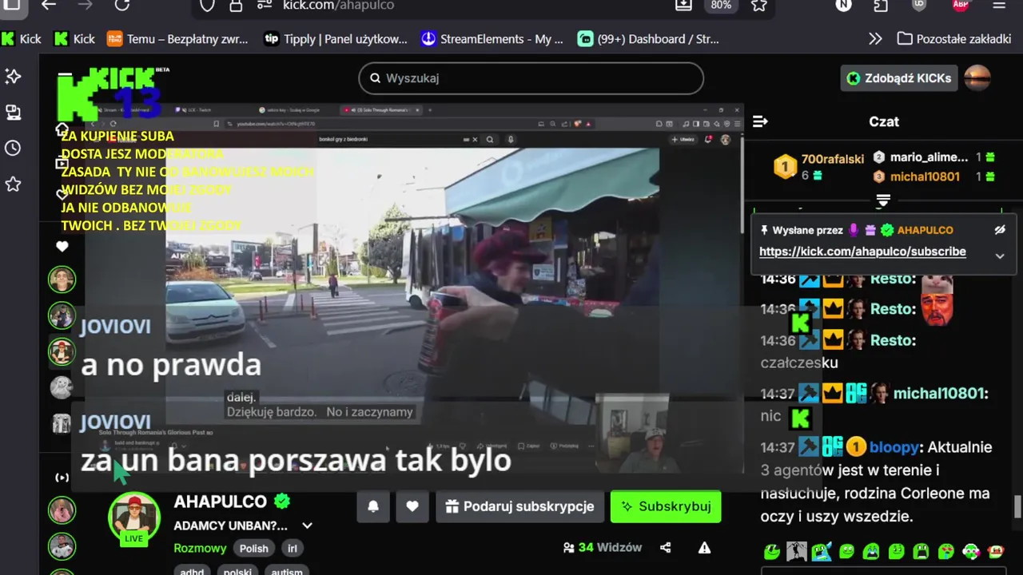Click the first green emote in quick bar
The image size is (1023, 575).
tap(771, 550)
